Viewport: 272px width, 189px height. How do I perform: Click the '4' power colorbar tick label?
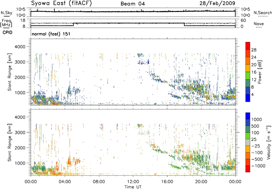click(x=252, y=94)
